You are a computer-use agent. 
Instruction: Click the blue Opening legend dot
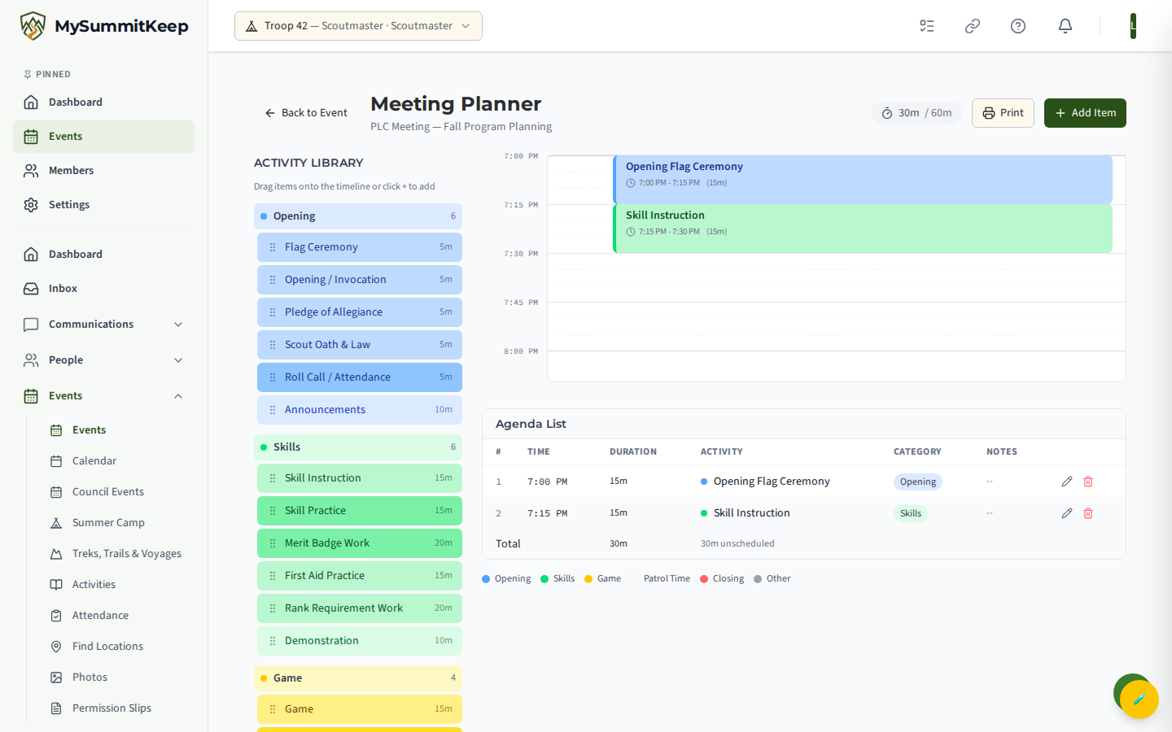486,579
